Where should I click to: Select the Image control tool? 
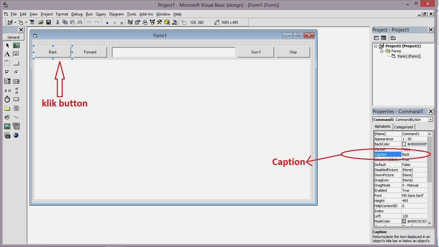tap(7, 126)
